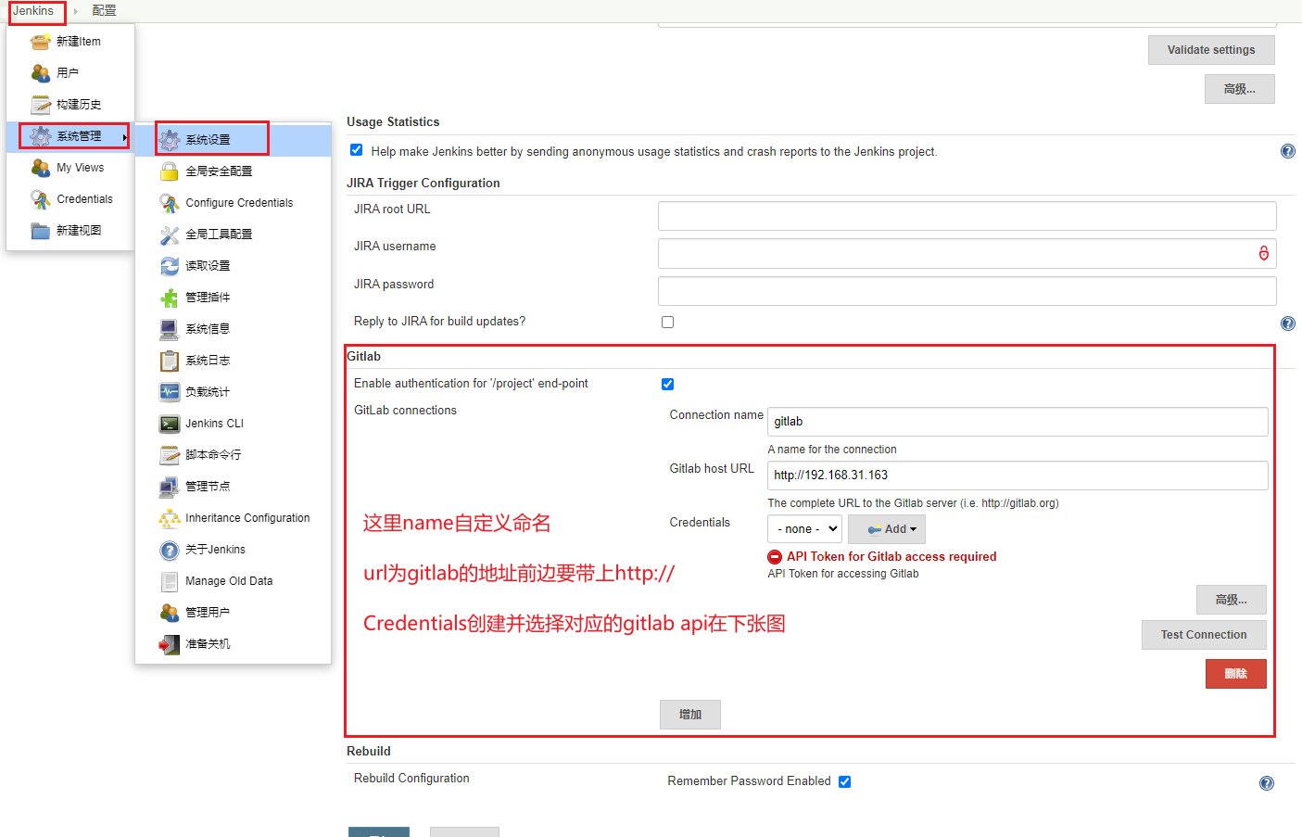Click the Jenkins breadcrumb link

(x=33, y=11)
